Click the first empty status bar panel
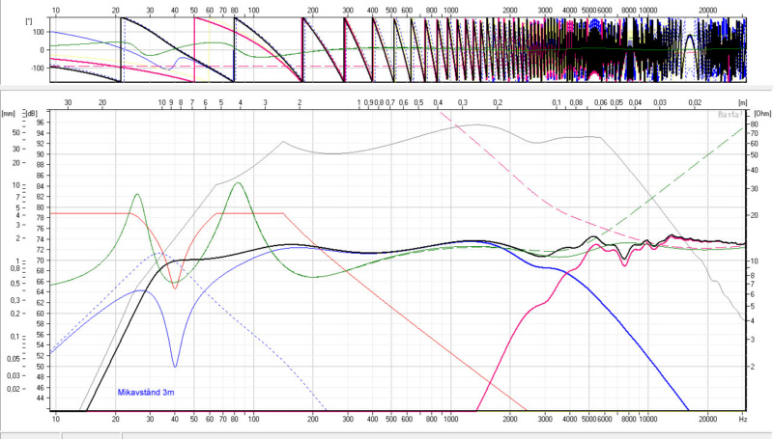This screenshot has height=439, width=773. tap(31, 434)
